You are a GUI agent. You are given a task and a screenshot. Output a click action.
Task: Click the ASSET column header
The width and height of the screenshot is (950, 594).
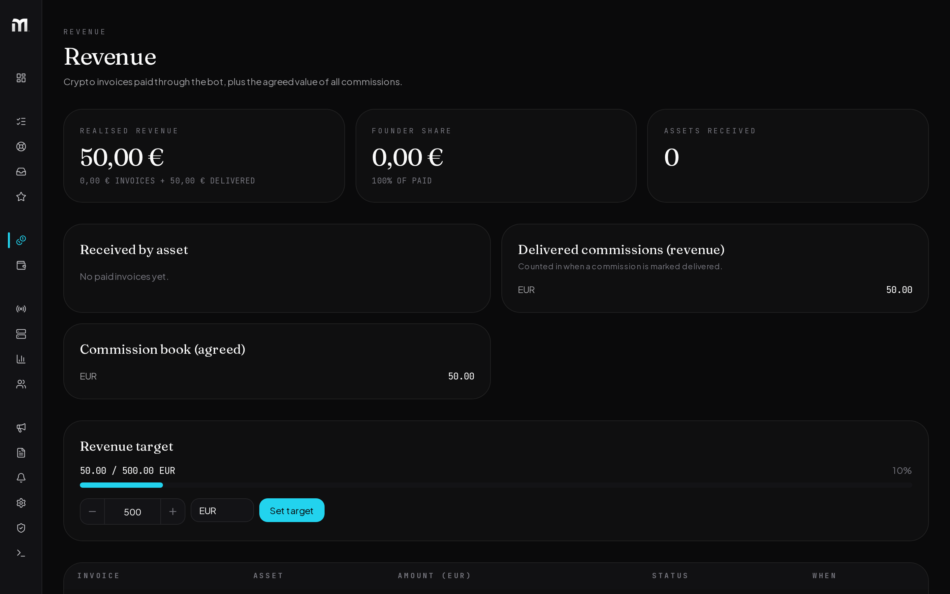tap(268, 576)
